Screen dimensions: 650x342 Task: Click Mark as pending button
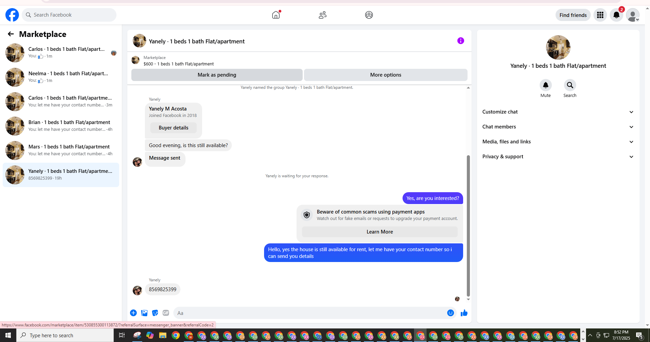click(x=217, y=75)
